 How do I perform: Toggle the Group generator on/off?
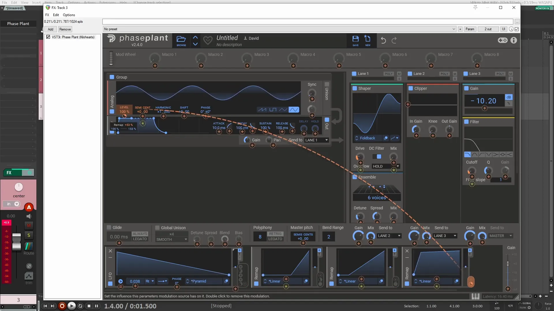click(112, 77)
